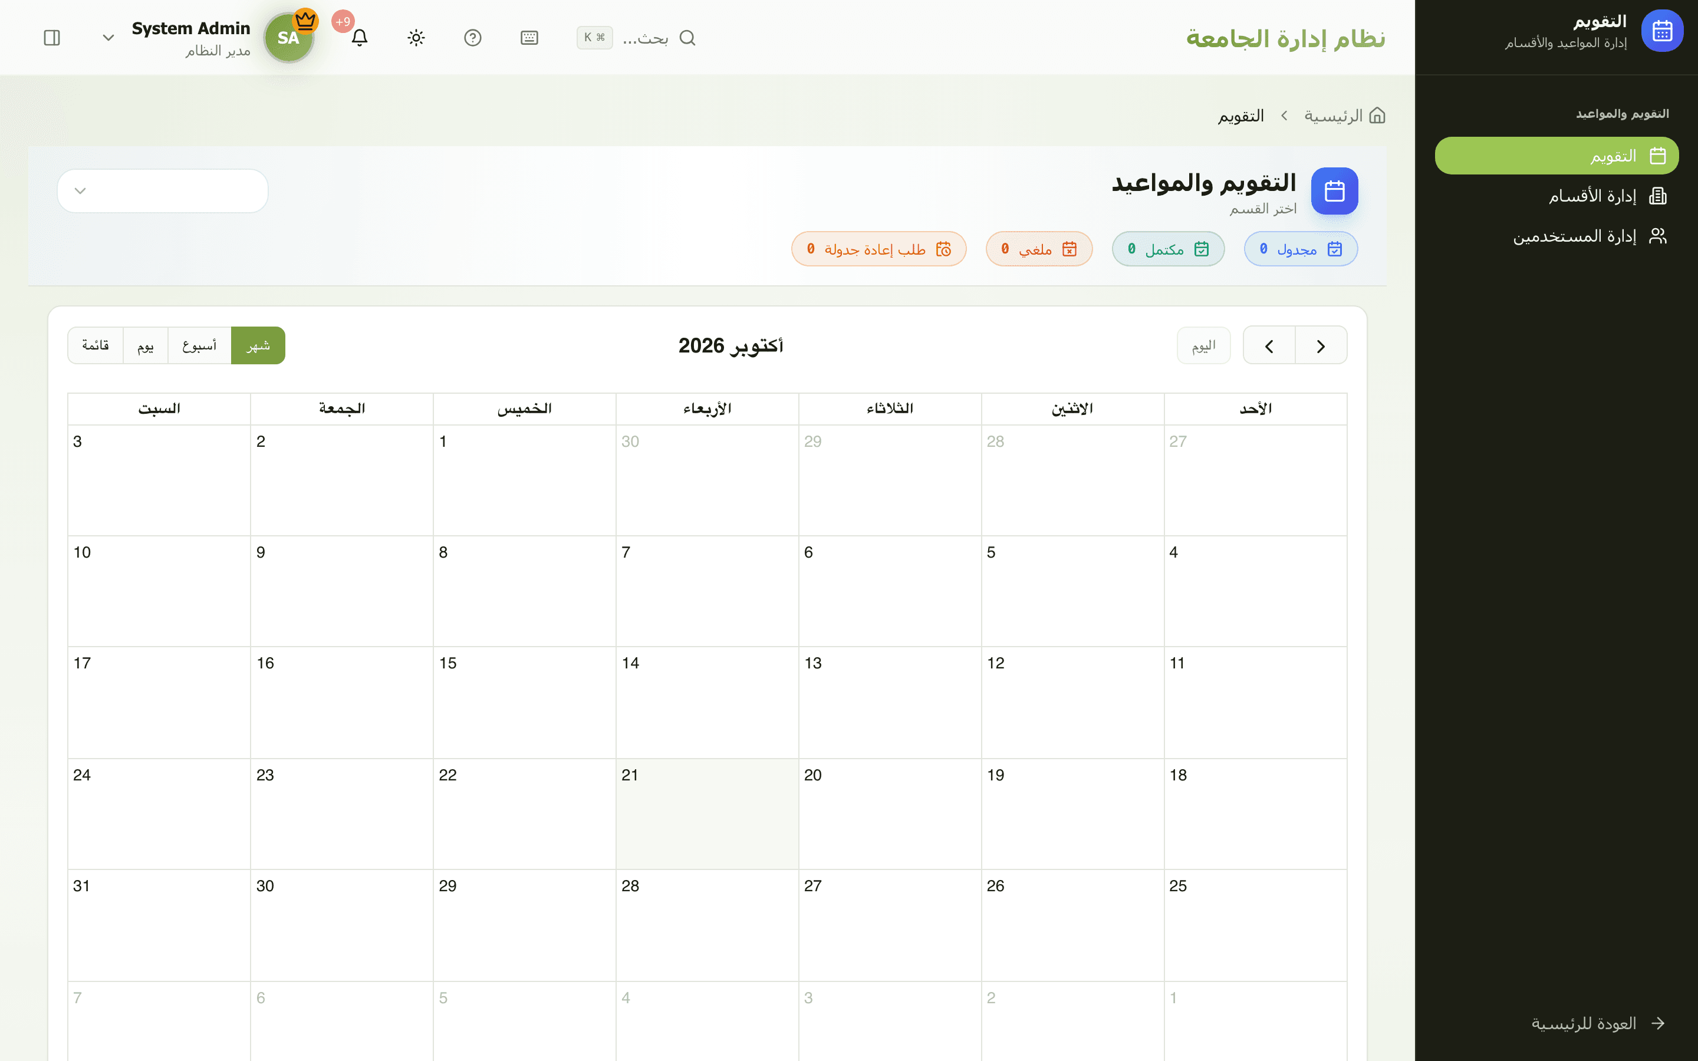Click the الأحد column header
The width and height of the screenshot is (1698, 1061).
tap(1255, 408)
